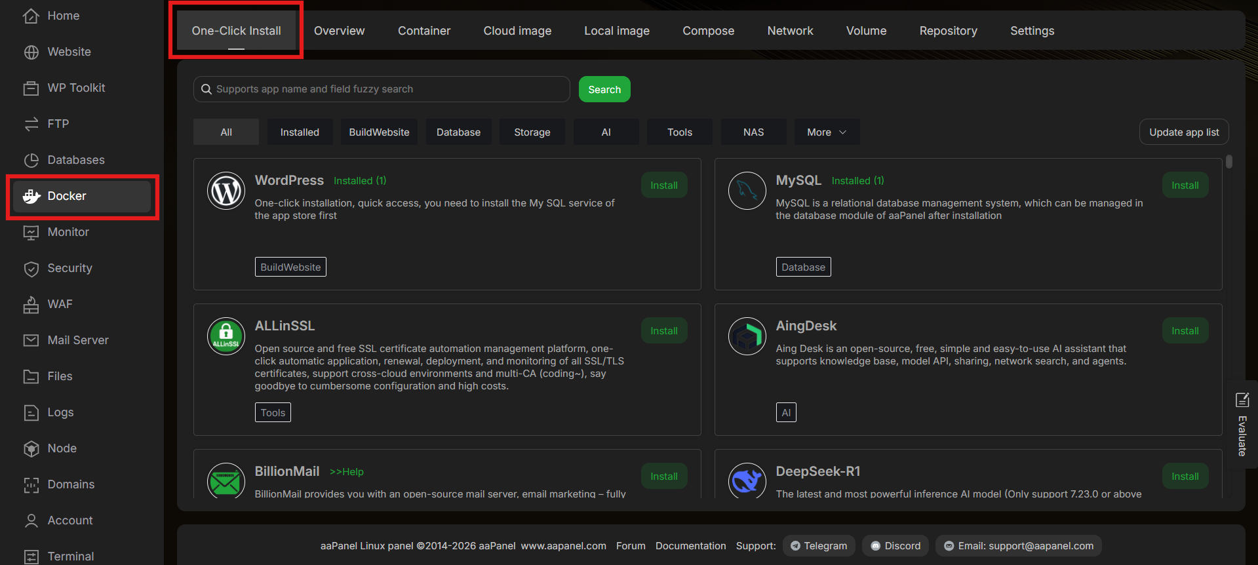The height and width of the screenshot is (565, 1258).
Task: Install the ALLinSSL app
Action: pyautogui.click(x=664, y=331)
